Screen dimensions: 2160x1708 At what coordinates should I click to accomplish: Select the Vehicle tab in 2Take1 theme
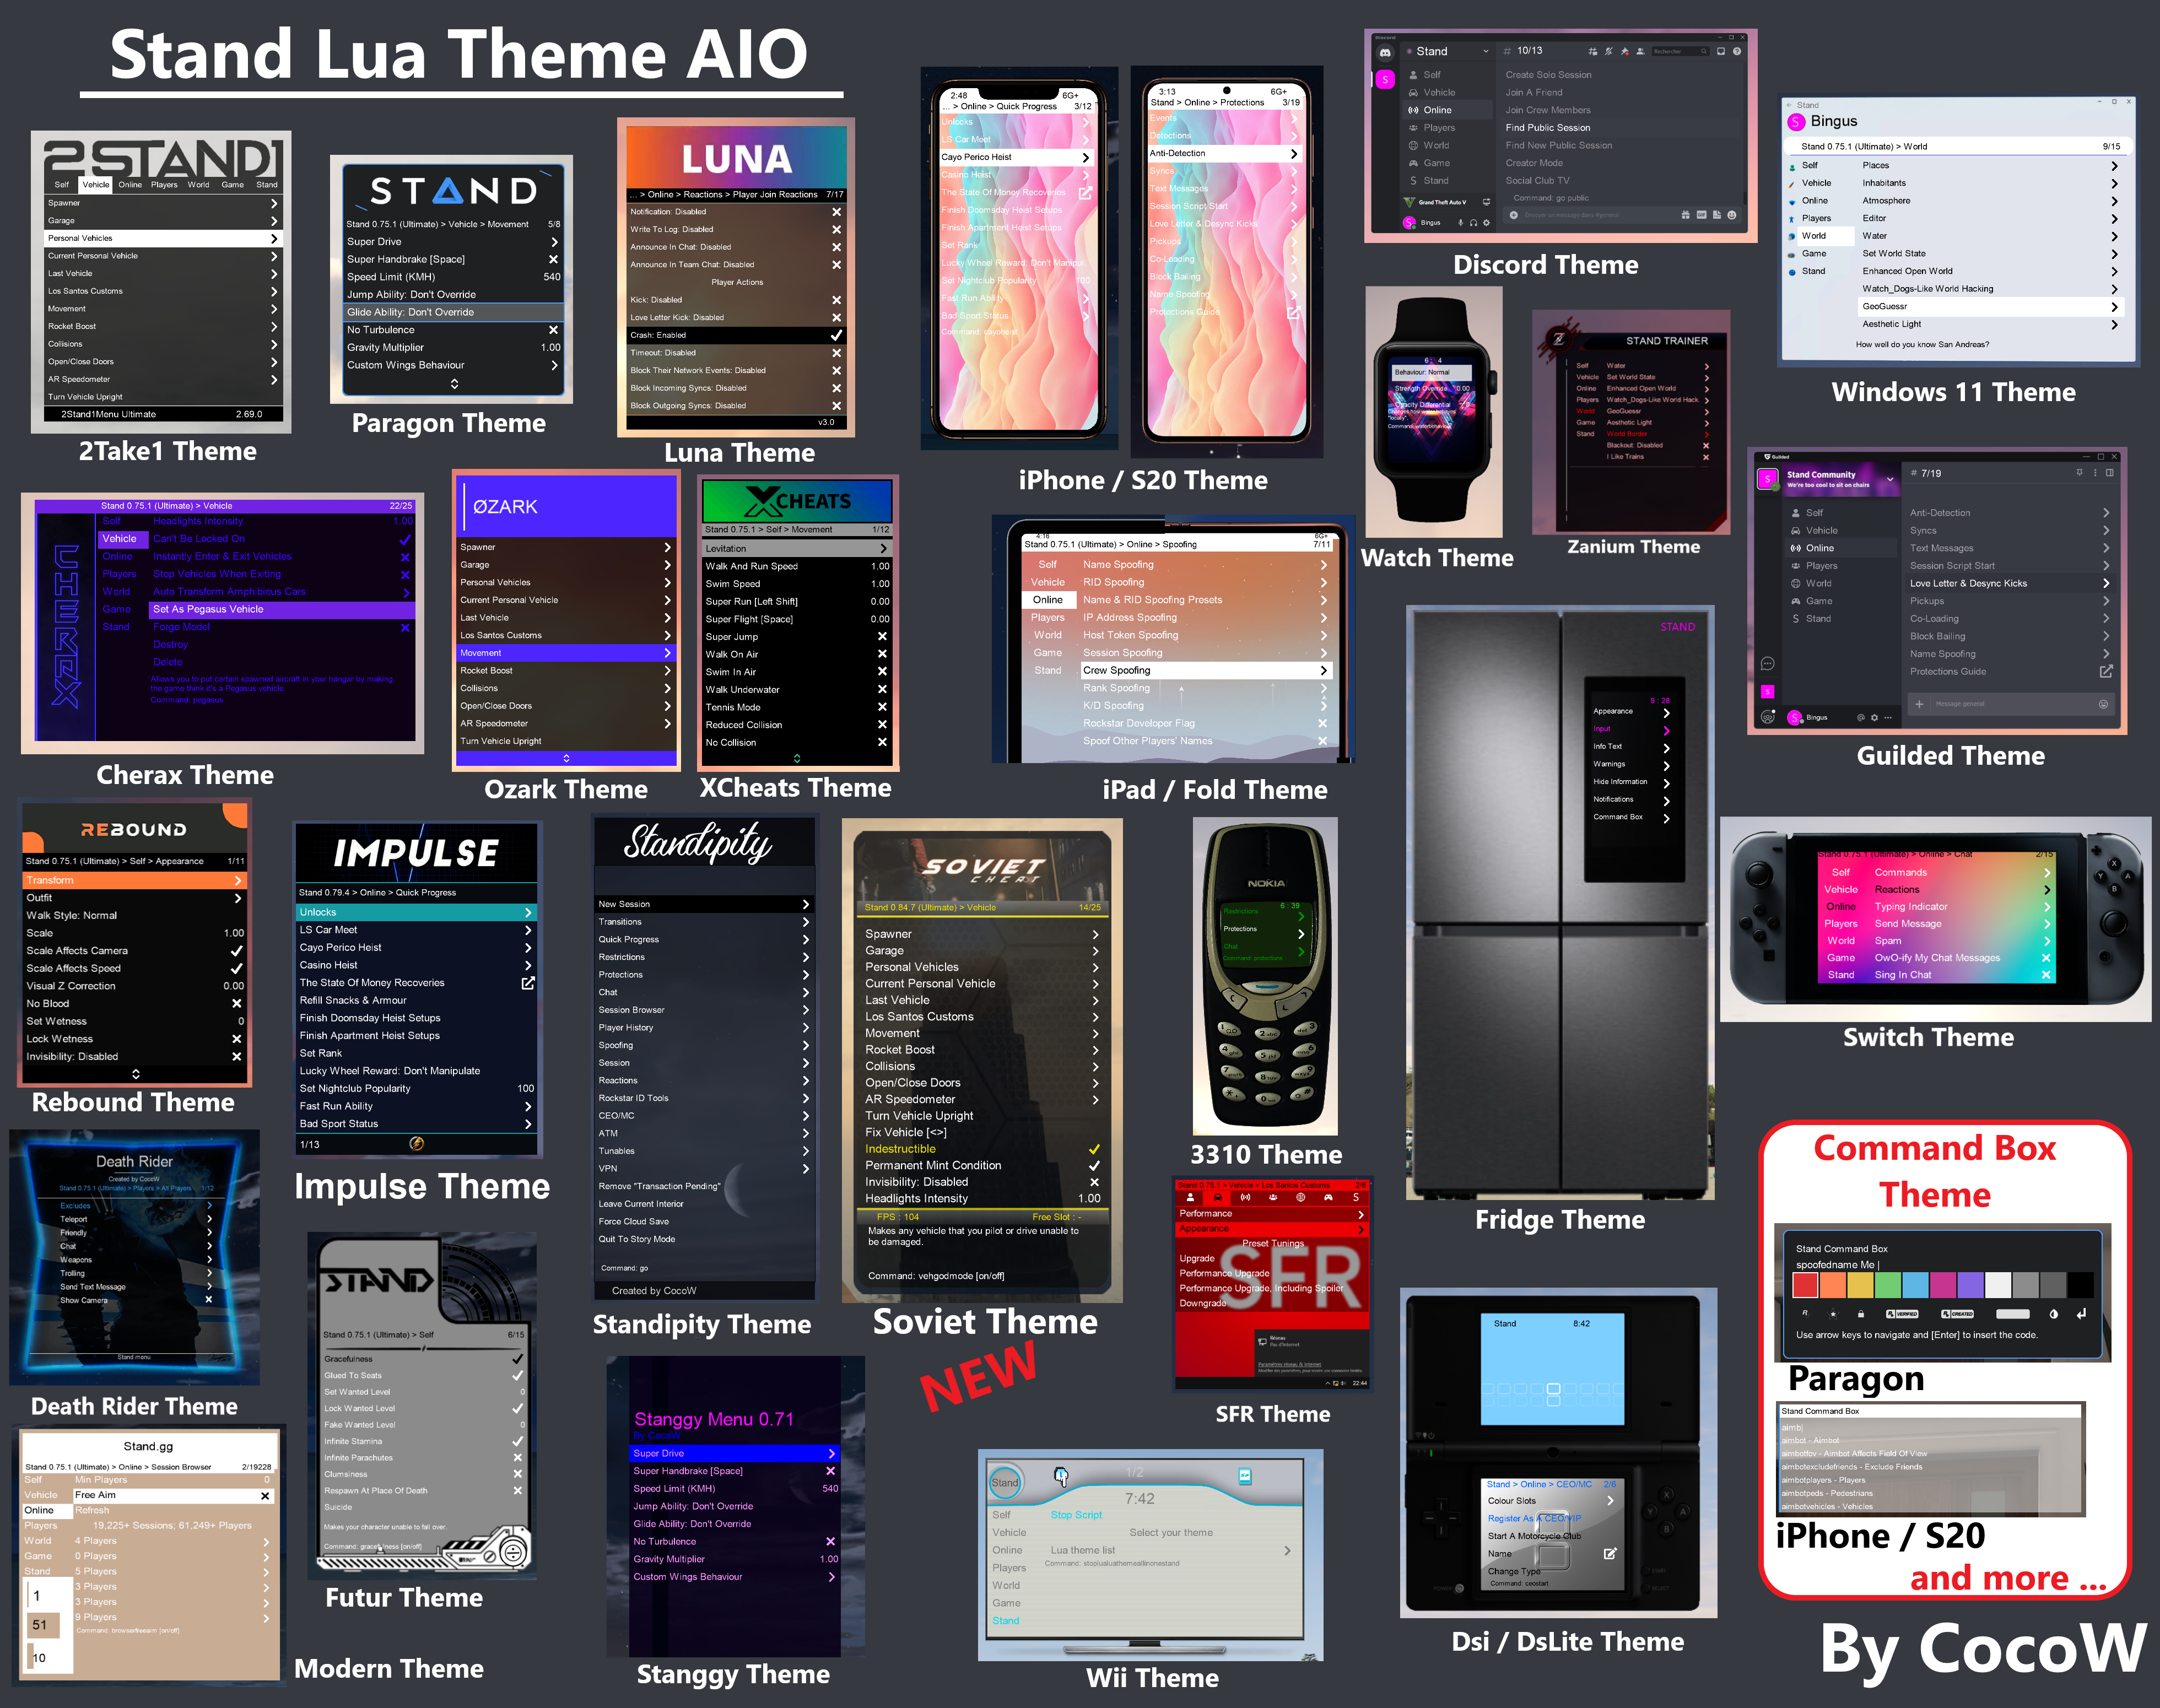(x=96, y=185)
